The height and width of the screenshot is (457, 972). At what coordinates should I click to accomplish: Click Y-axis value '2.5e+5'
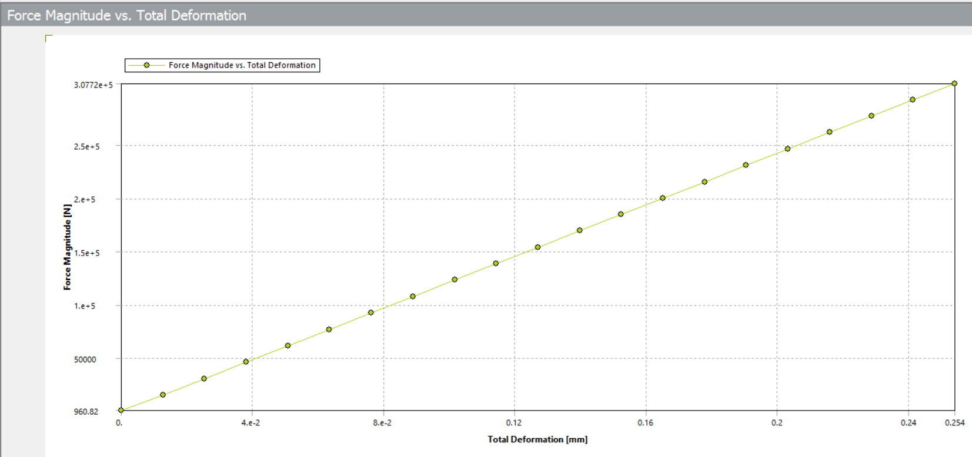86,146
